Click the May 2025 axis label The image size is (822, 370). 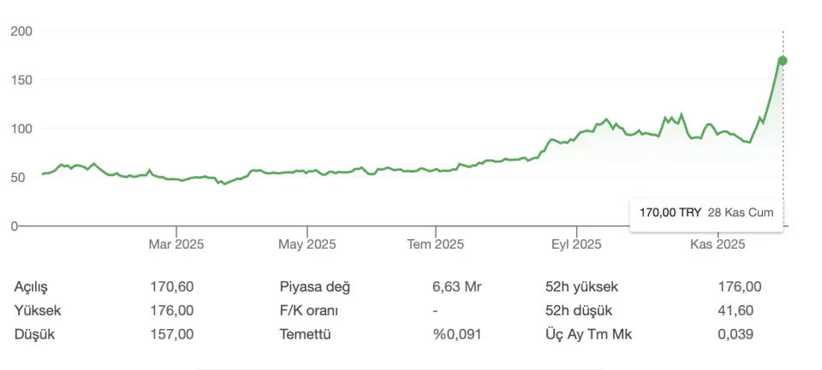(307, 244)
